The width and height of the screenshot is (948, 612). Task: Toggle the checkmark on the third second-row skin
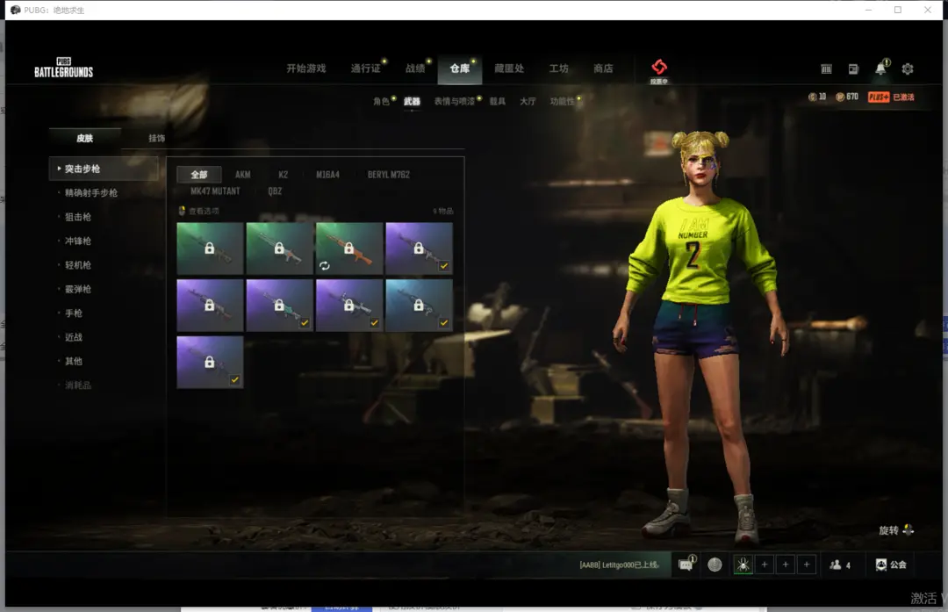[374, 323]
